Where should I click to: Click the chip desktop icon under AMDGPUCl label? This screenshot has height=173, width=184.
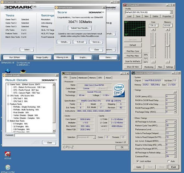(23, 71)
